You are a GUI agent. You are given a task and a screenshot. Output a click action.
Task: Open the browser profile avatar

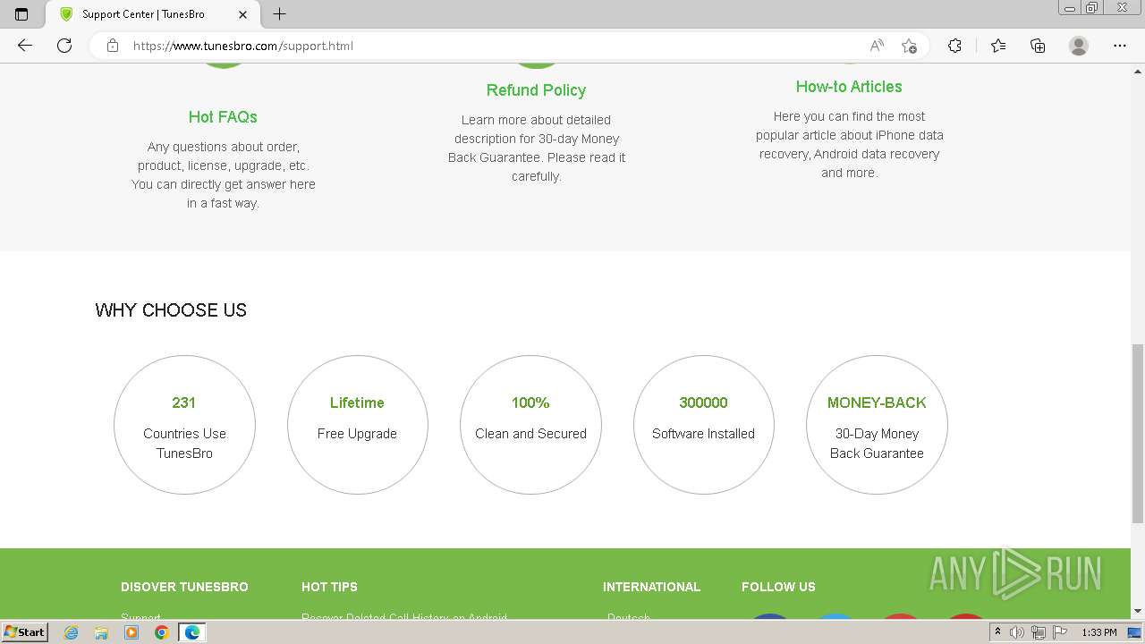[1079, 46]
